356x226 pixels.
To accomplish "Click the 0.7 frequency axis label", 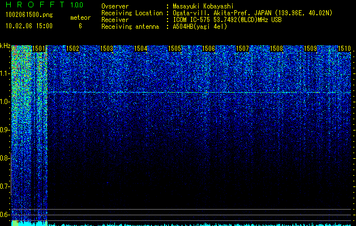I will (x=5, y=186).
